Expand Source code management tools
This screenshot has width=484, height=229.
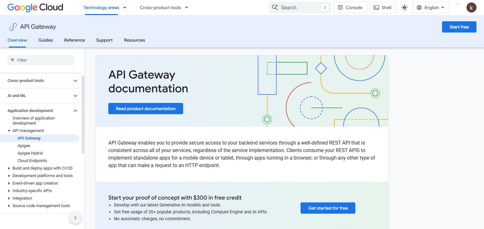pos(9,206)
